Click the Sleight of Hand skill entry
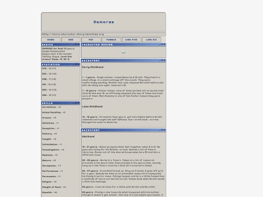The height and width of the screenshot is (197, 263). [54, 187]
